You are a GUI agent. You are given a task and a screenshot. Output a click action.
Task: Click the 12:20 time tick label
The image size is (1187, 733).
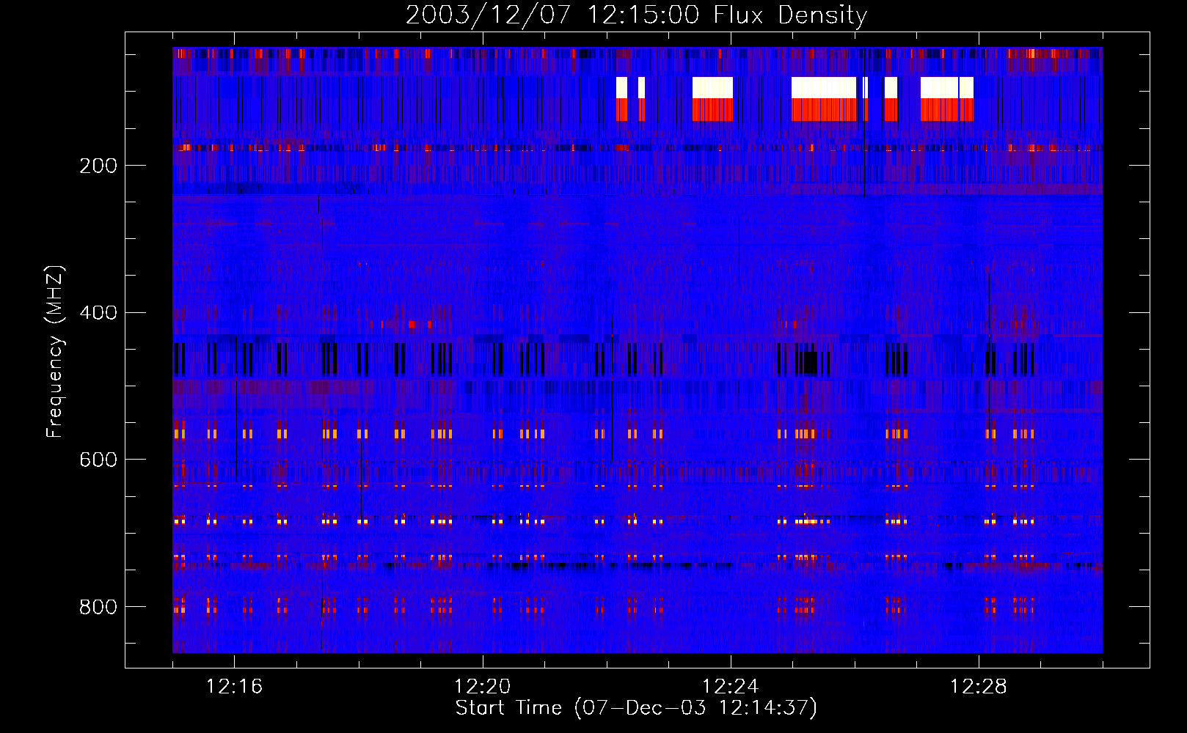(482, 687)
